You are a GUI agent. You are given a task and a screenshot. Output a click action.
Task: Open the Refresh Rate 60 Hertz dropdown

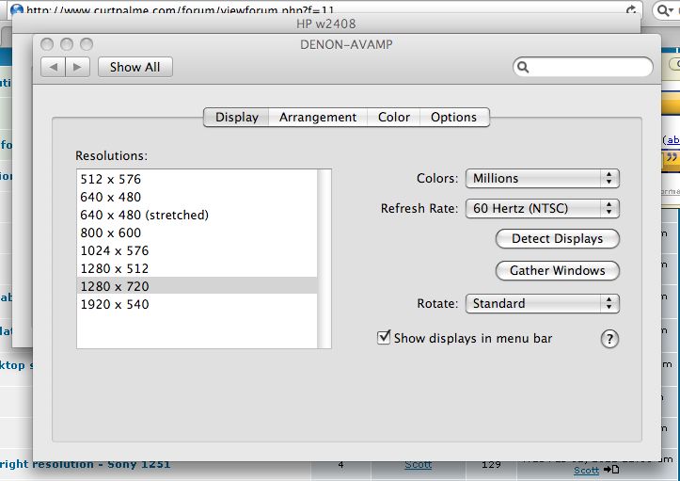[542, 208]
